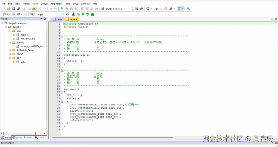Select led.c under the APP folder
Image resolution: width=278 pixels, height=147 pixels.
point(23,62)
